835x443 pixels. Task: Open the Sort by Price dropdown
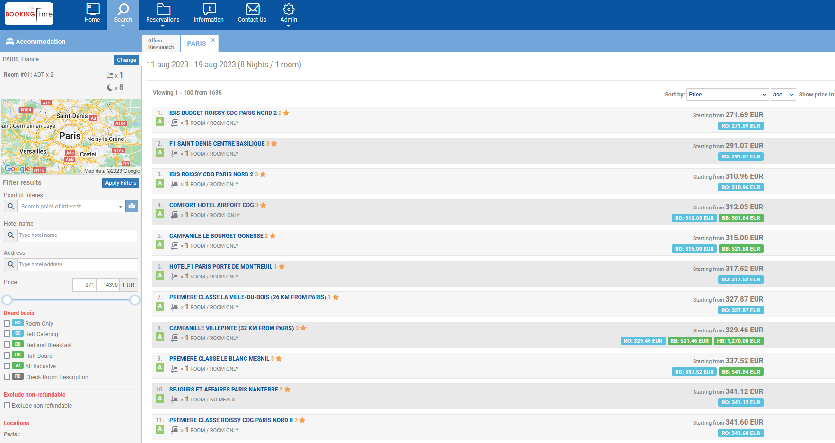pos(728,95)
